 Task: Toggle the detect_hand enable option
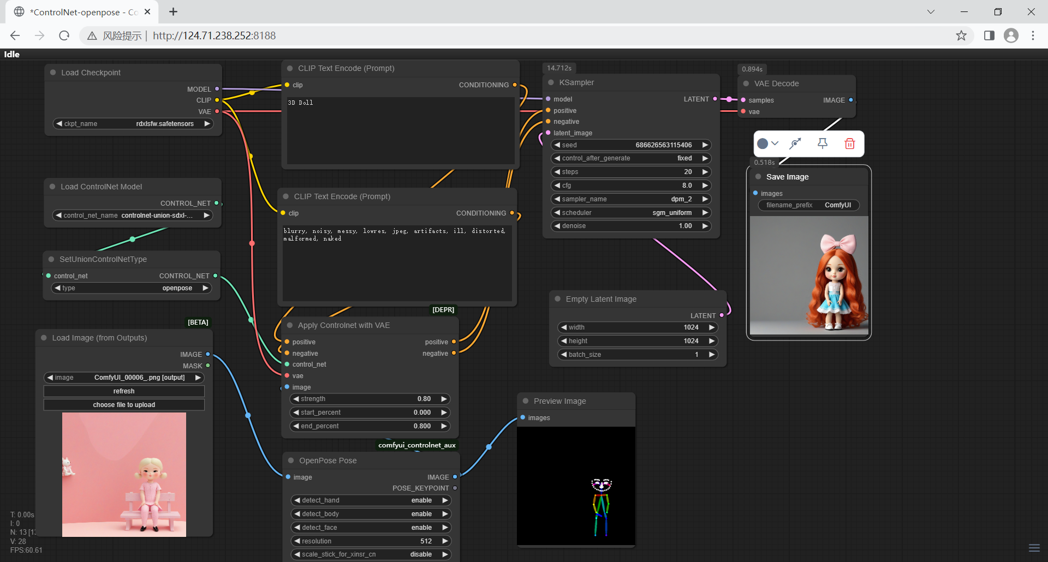coord(371,500)
